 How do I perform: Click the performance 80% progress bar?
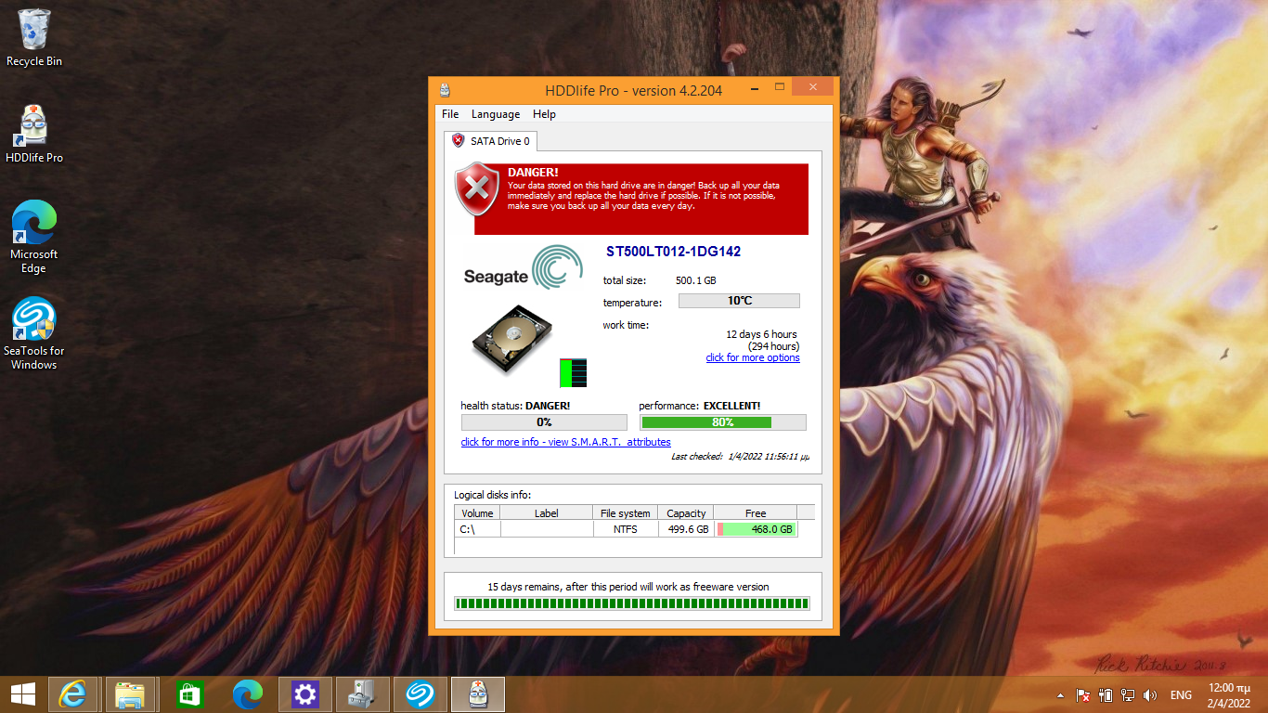point(722,422)
